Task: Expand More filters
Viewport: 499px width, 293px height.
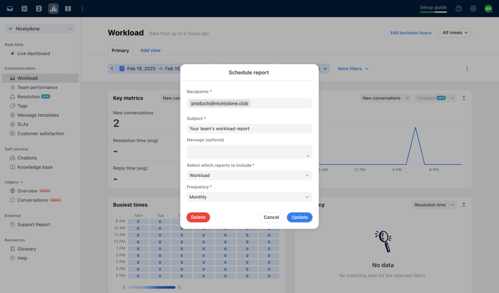Action: click(353, 69)
